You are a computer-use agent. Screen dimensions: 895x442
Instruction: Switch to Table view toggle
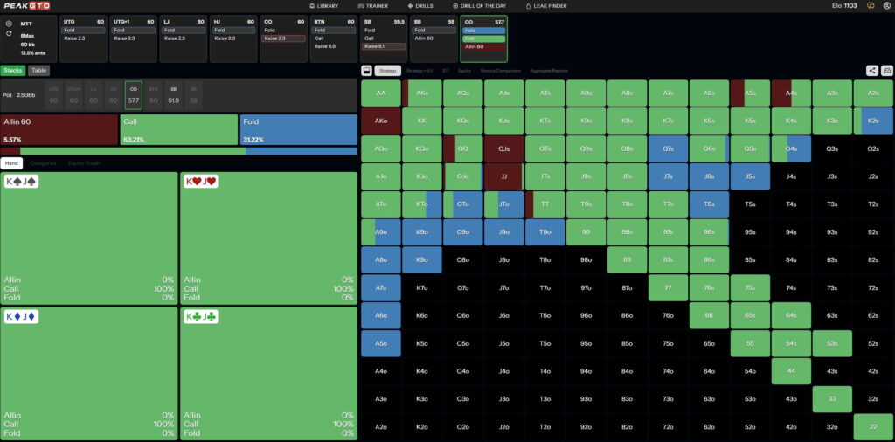pos(39,70)
